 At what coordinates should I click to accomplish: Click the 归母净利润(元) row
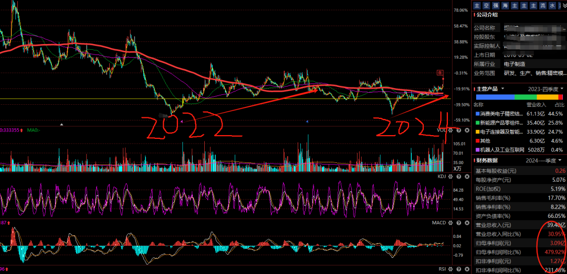pos(519,243)
